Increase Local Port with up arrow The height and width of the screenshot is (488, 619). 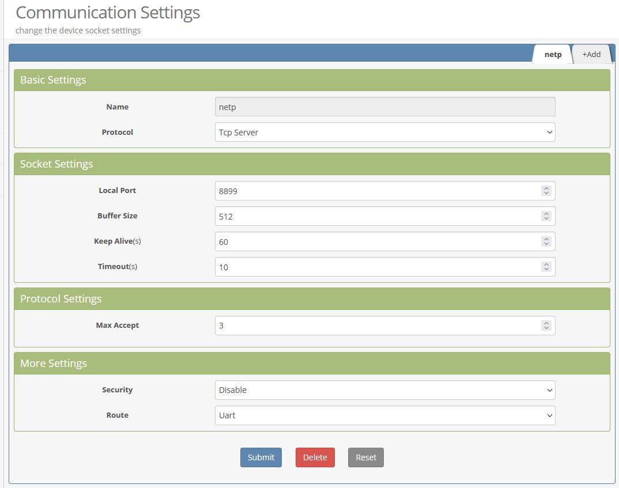(x=546, y=188)
